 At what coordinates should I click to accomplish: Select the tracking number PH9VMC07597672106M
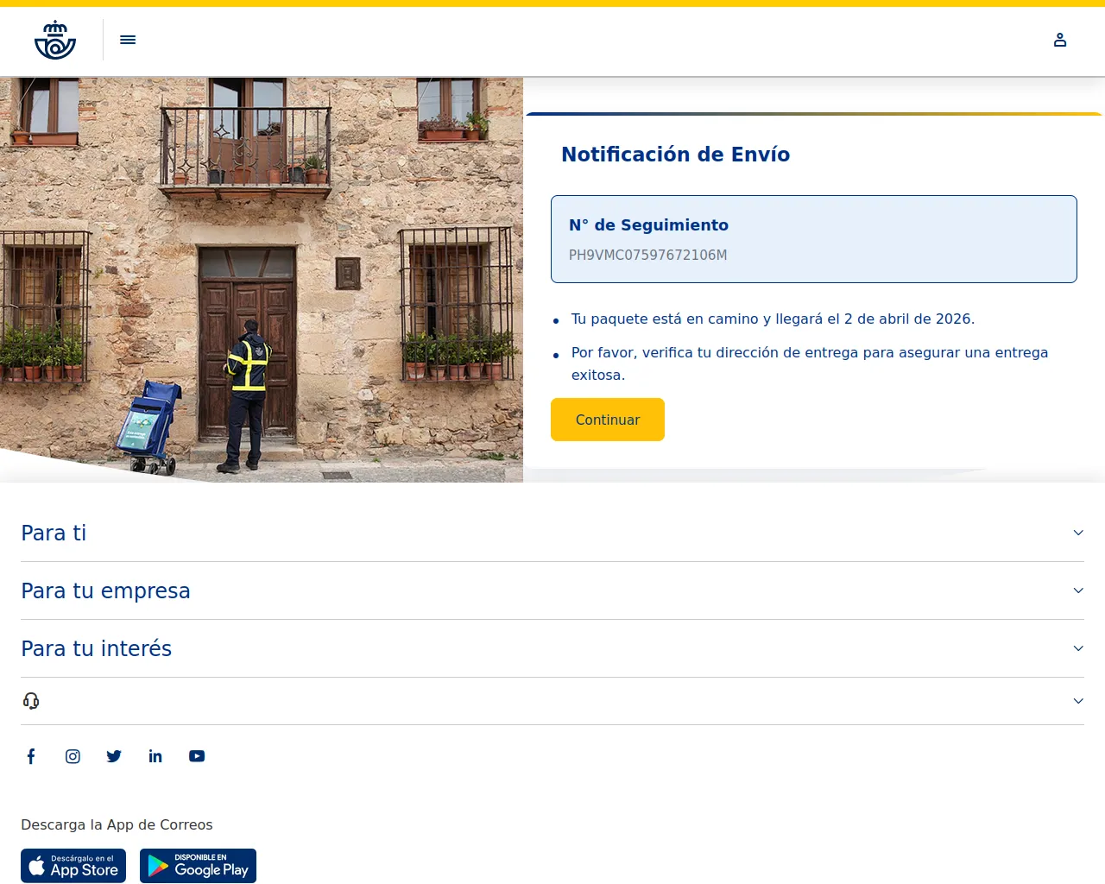[x=647, y=255]
